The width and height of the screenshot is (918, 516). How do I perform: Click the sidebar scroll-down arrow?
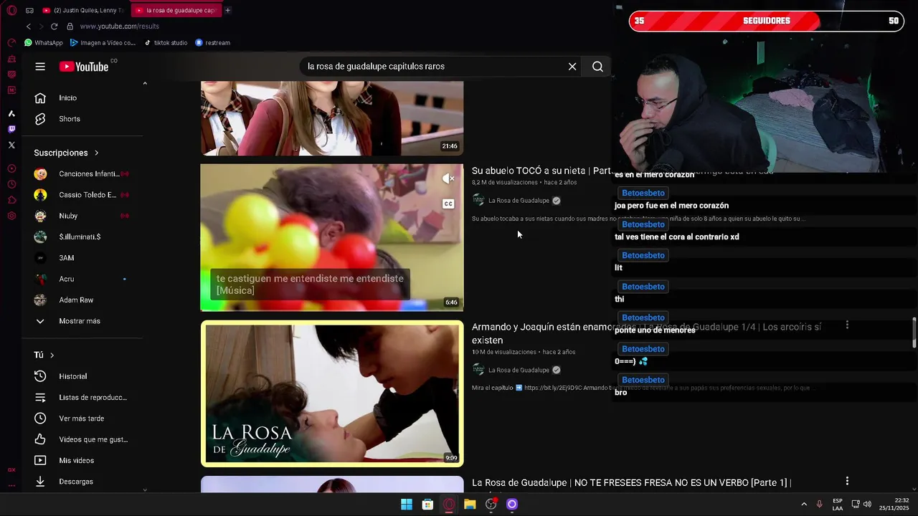[x=145, y=489]
